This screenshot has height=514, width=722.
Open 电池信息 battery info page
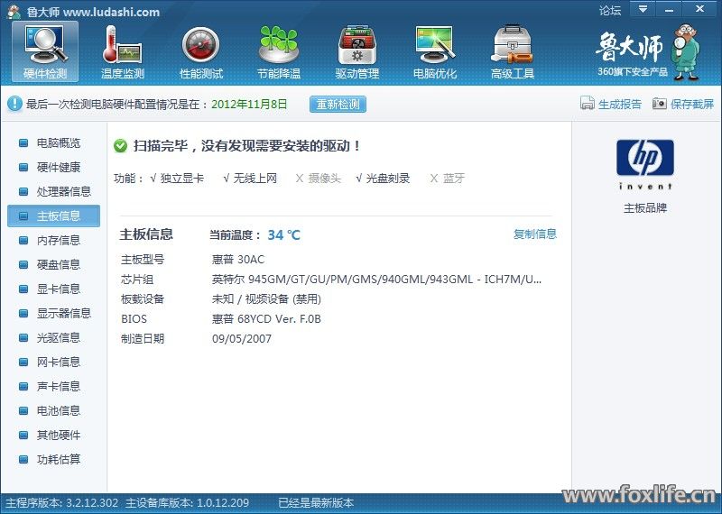(58, 411)
